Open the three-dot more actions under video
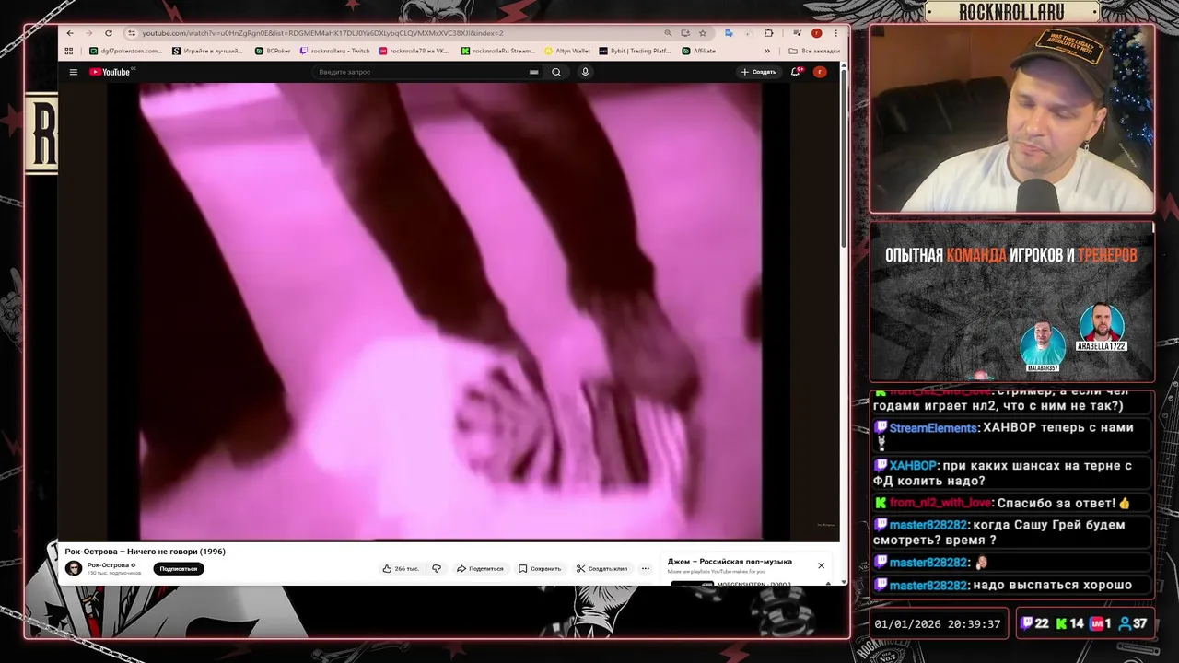 646,568
